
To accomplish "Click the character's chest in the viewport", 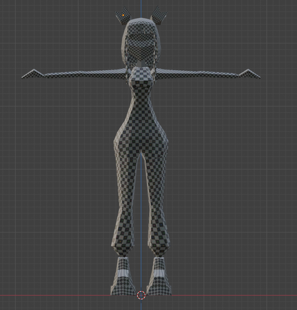I will click(x=141, y=77).
